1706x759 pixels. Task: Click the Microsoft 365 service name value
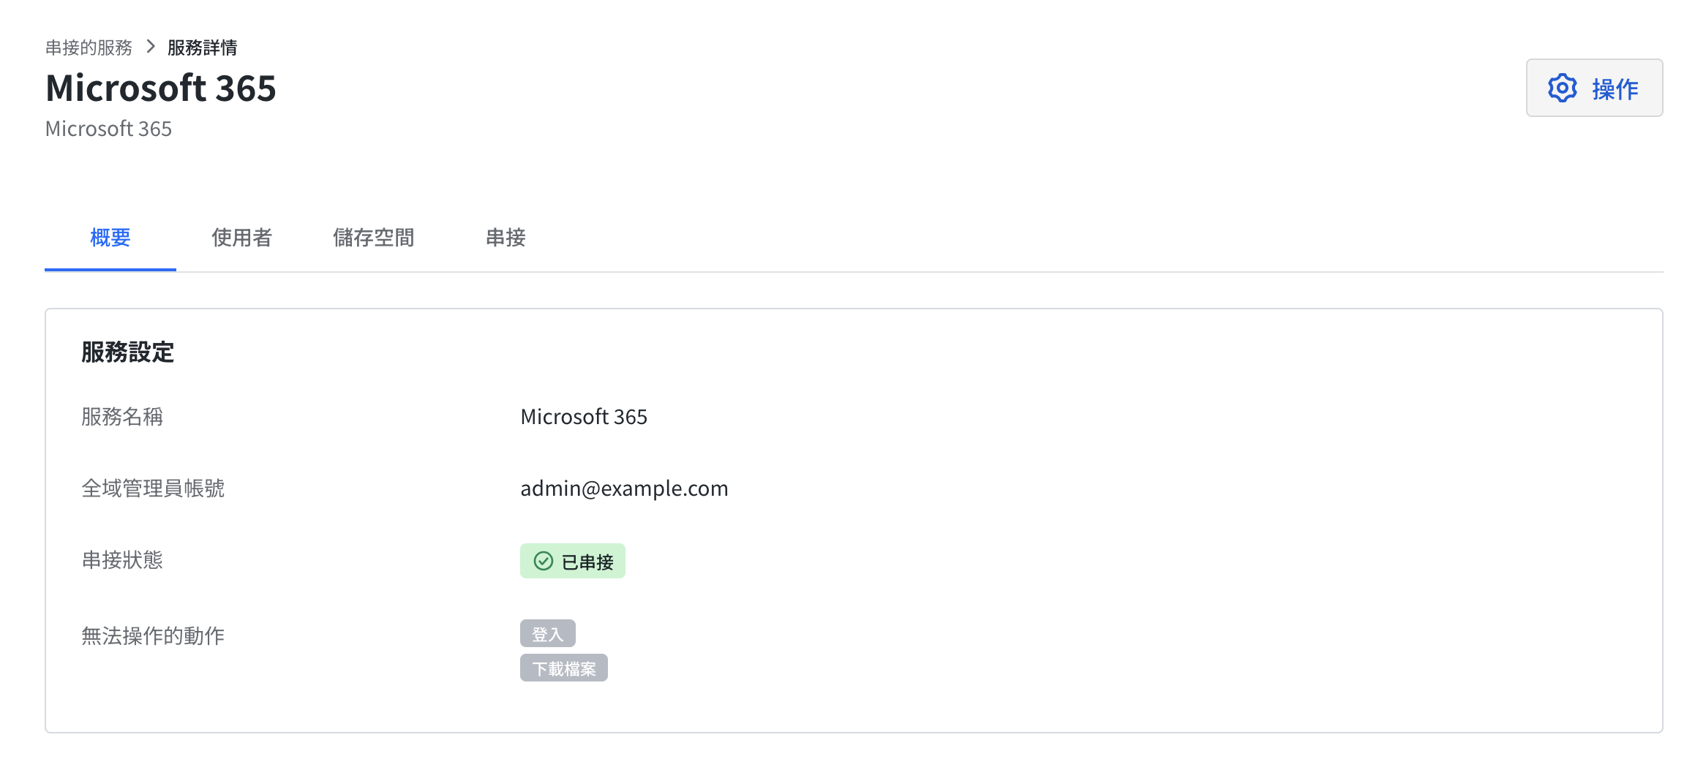(x=584, y=417)
